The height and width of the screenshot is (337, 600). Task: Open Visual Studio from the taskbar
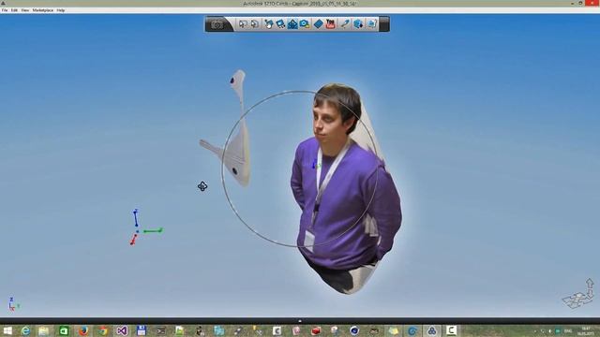(122, 330)
